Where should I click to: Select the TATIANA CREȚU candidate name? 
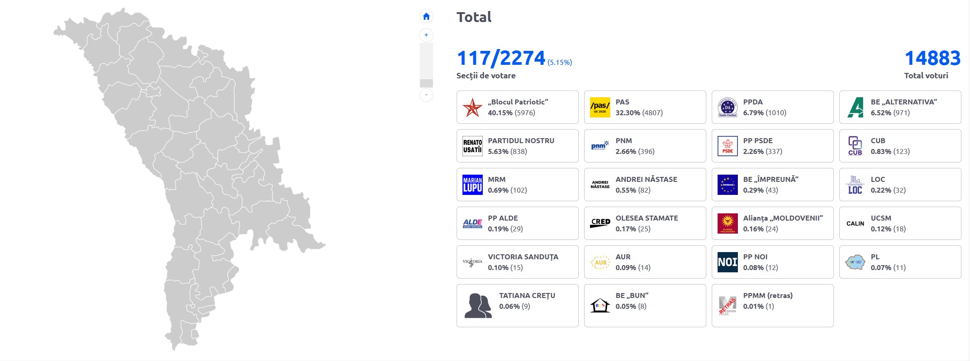(527, 296)
